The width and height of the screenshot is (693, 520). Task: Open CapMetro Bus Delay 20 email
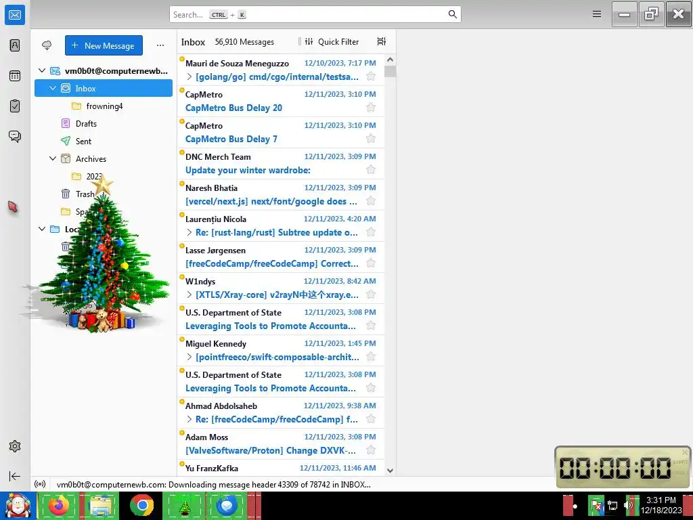pos(281,102)
